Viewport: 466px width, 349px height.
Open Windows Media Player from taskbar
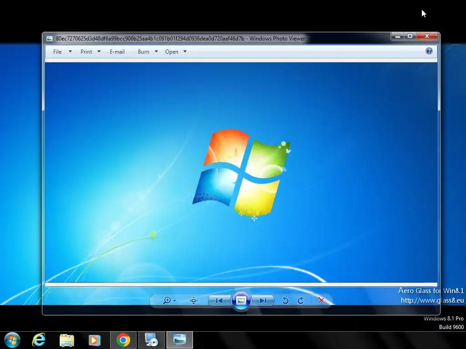tap(95, 340)
